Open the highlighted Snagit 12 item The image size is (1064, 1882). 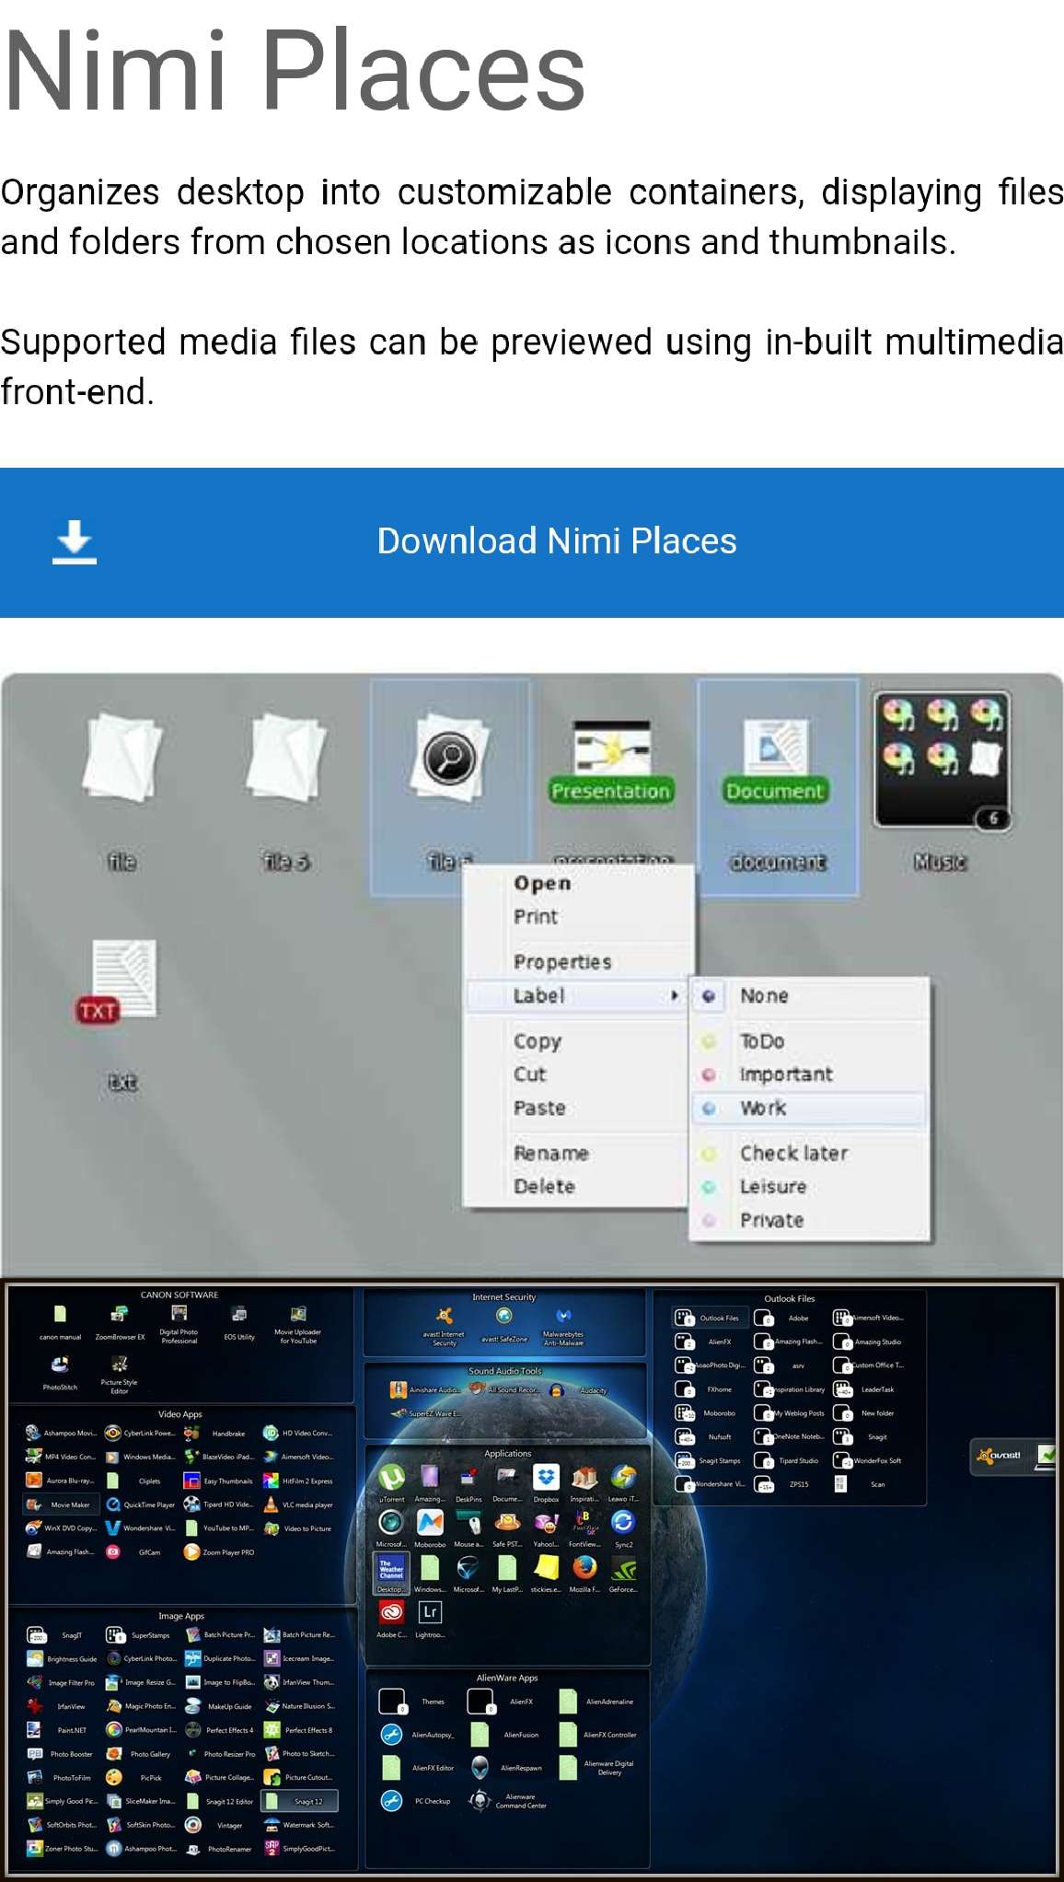[299, 1801]
